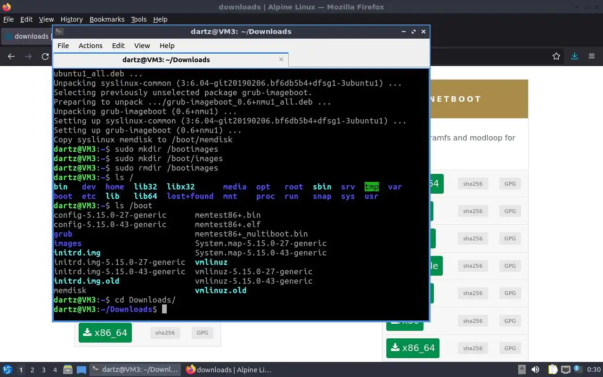This screenshot has height=377, width=603.
Task: Switch to workspace 3
Action: pyautogui.click(x=44, y=370)
